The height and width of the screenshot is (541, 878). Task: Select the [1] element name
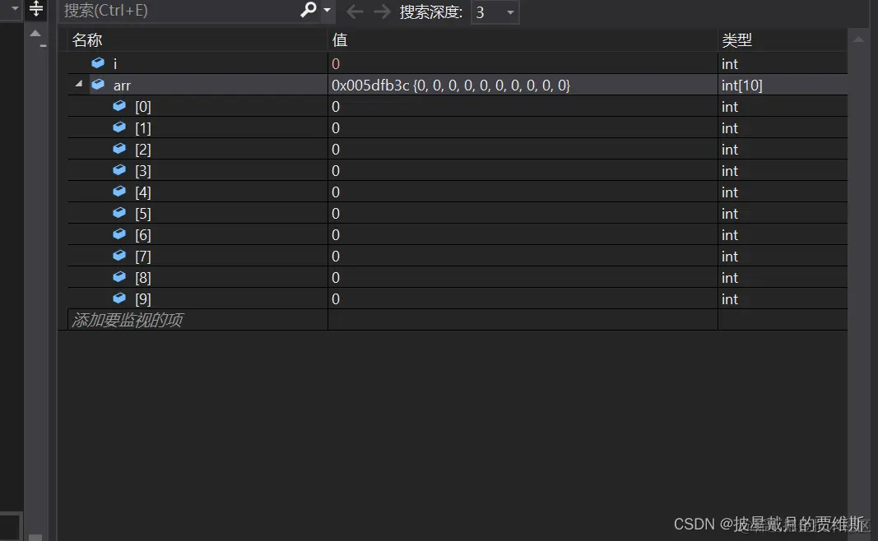(143, 128)
